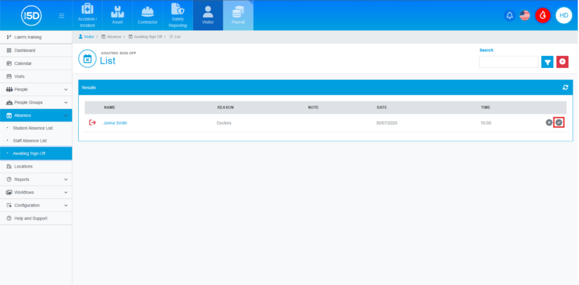Open the Jonna Smith name link
This screenshot has width=579, height=285.
[115, 123]
